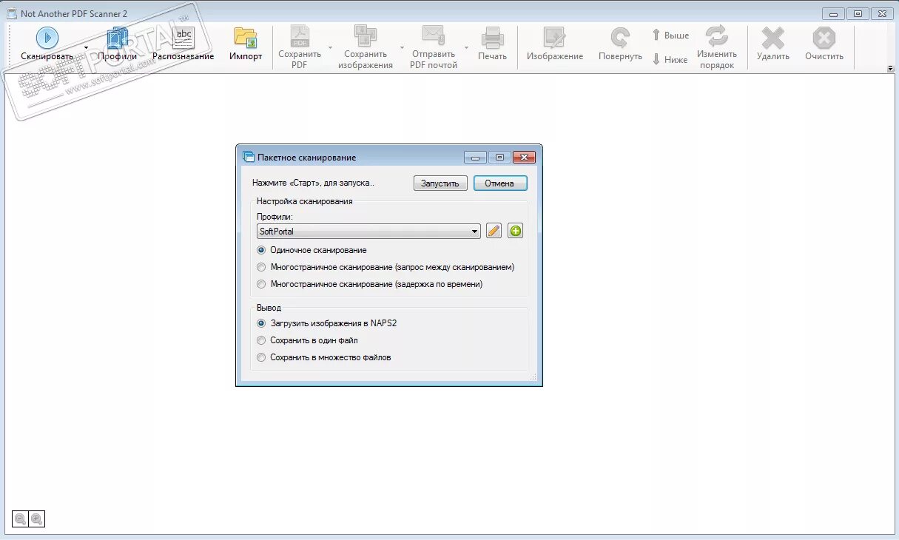Close the Пакетное сканирование dialog
Screen dimensions: 899x540
(x=524, y=157)
